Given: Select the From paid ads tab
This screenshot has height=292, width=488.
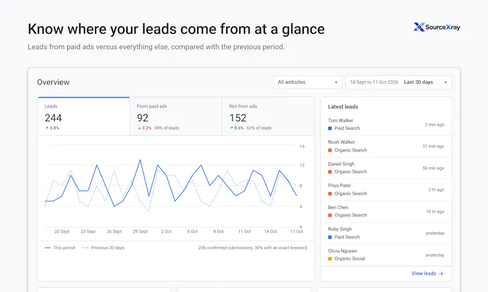Looking at the screenshot, I should tap(176, 116).
